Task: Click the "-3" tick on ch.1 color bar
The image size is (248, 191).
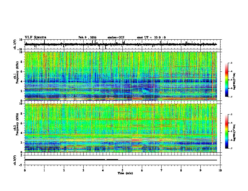Action: [231, 63]
